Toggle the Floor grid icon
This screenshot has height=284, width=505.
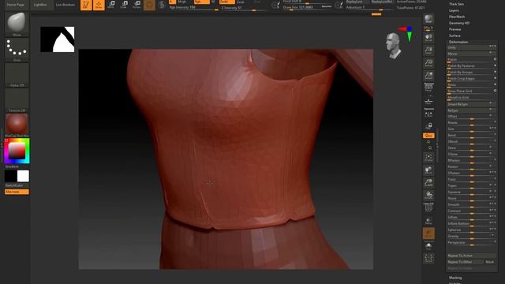coord(428,101)
